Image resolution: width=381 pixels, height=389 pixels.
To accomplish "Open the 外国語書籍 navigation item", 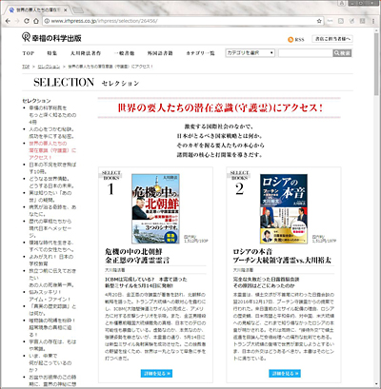I will click(160, 53).
